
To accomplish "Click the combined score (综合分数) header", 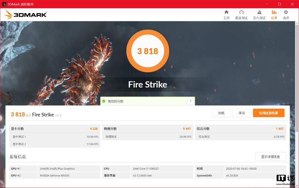I will [203, 129].
